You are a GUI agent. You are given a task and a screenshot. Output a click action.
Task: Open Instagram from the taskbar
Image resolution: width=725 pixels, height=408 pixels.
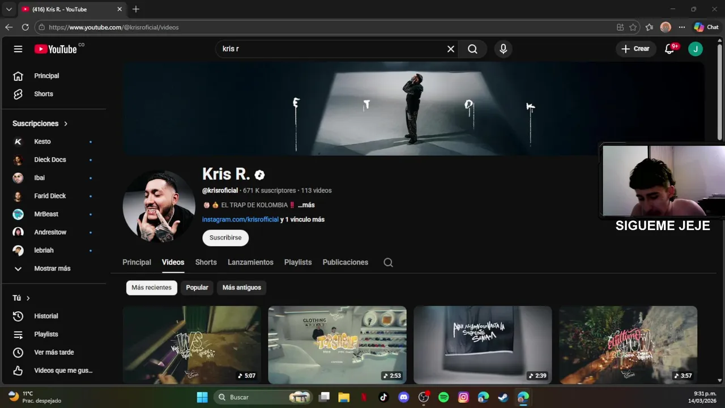pyautogui.click(x=463, y=397)
